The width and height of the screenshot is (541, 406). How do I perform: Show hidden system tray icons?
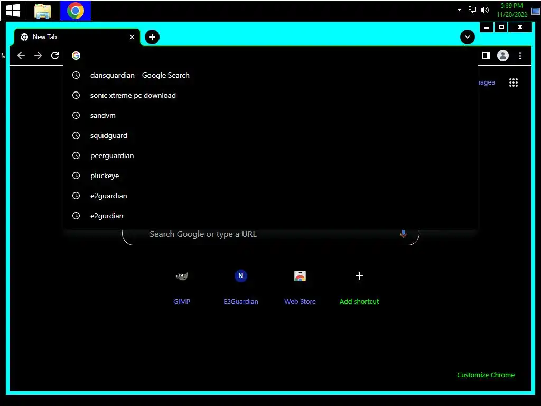(459, 10)
